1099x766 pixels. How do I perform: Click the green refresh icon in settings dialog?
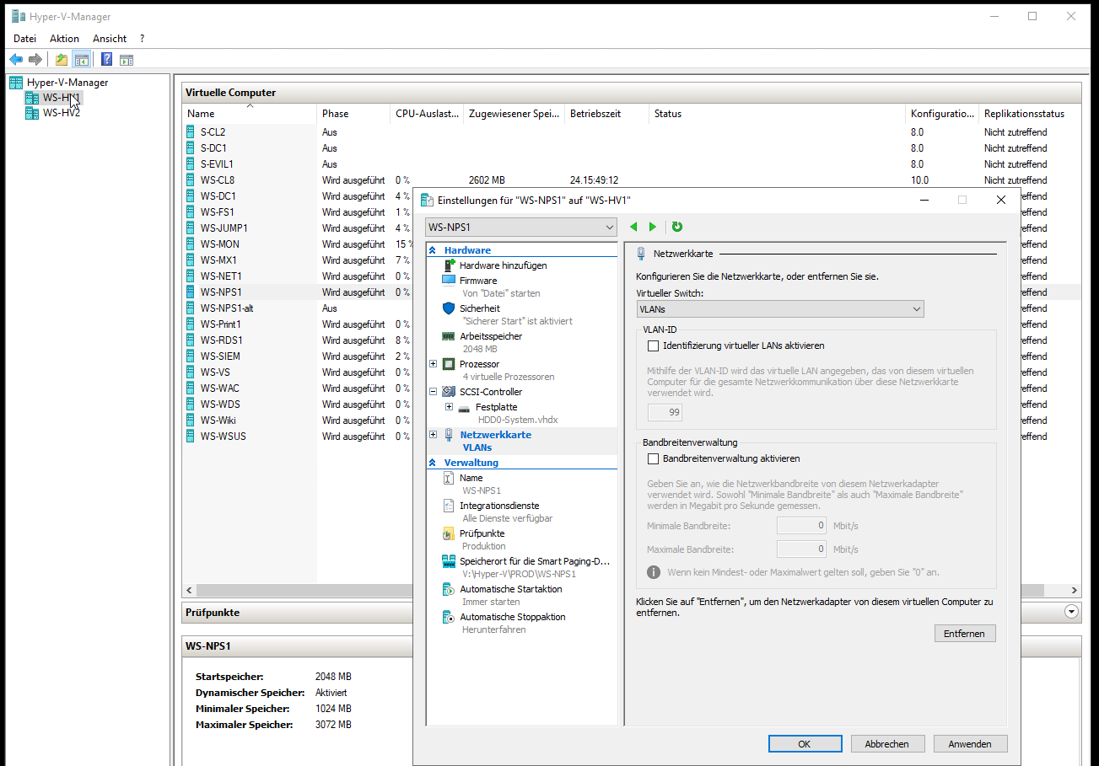pos(676,227)
